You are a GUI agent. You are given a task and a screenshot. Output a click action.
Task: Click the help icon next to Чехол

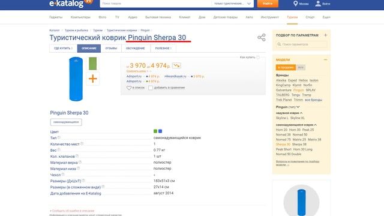63,175
